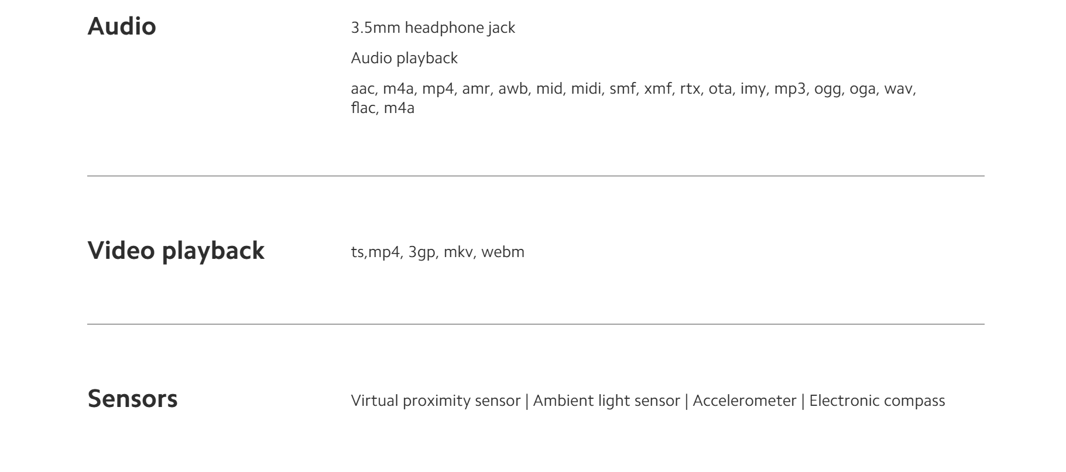This screenshot has width=1066, height=472.
Task: Click the Virtual proximity sensor text
Action: click(x=436, y=401)
